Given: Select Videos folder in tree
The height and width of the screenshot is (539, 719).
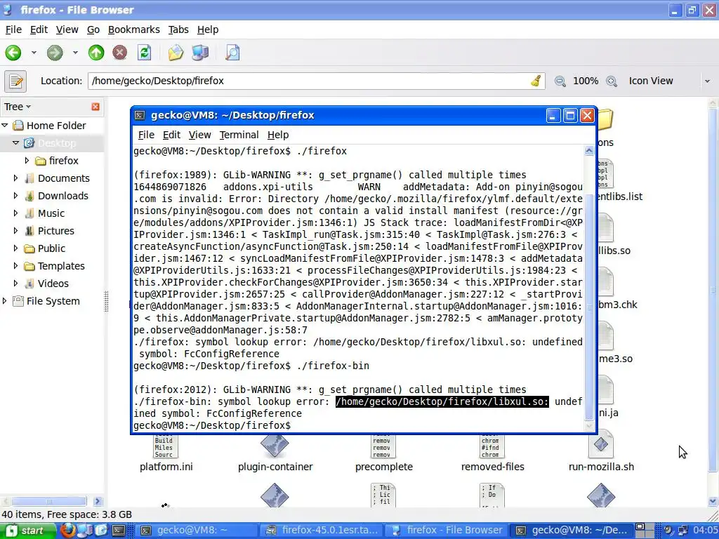Looking at the screenshot, I should click(x=53, y=284).
